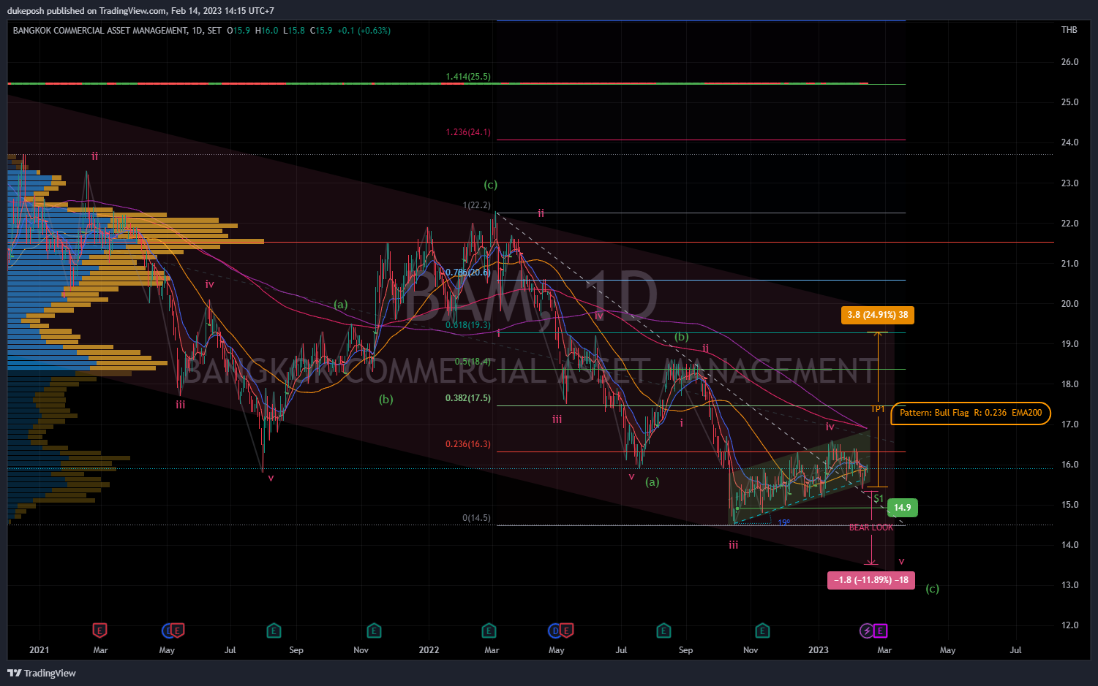Select the 0.786(20.6) Fibonacci label

click(x=468, y=273)
